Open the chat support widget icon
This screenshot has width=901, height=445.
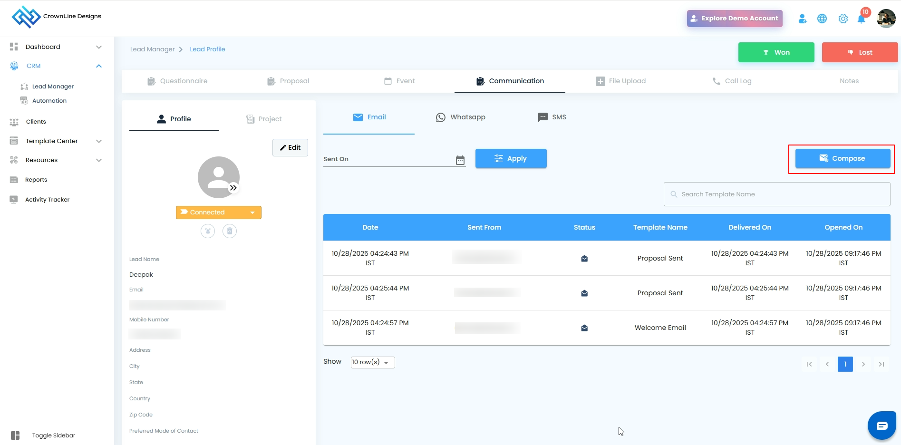point(882,426)
